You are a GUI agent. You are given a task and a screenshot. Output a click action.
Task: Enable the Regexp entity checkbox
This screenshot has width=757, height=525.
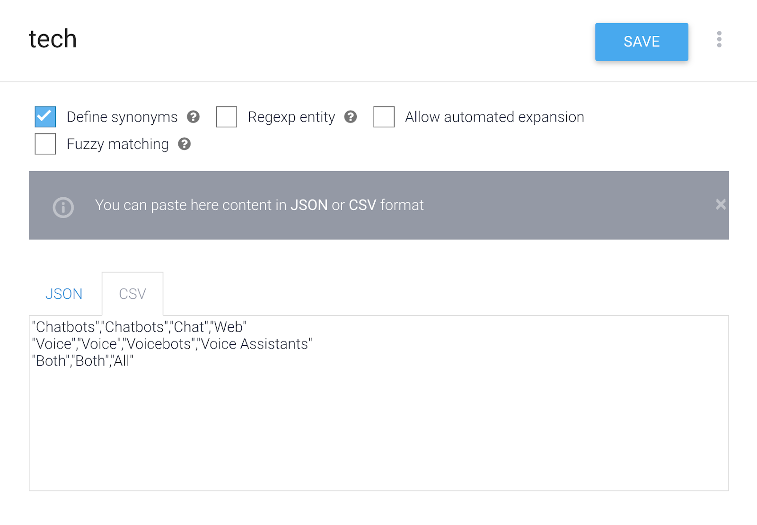[226, 117]
